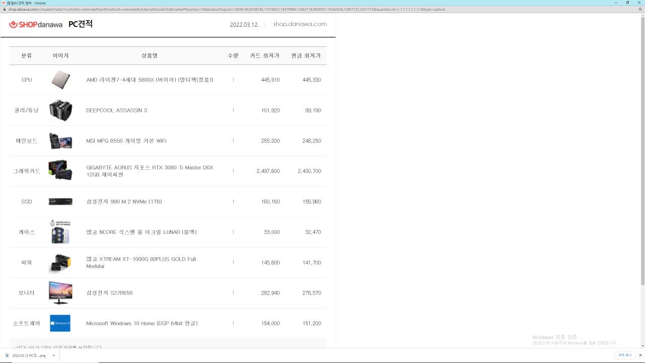Click the 카드 최저가 column header
645x363 pixels.
[x=265, y=55]
